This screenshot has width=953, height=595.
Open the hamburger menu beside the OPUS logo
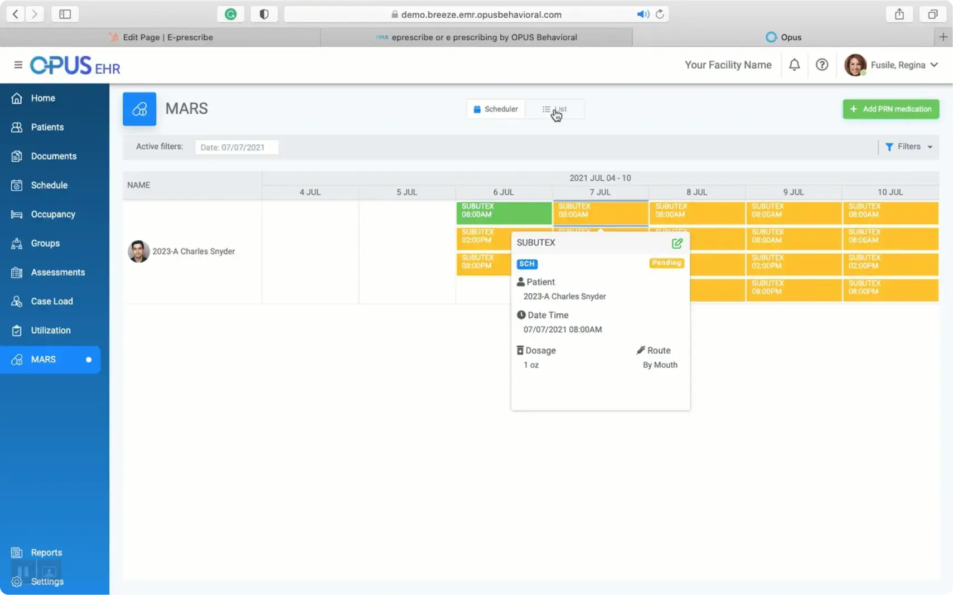18,65
